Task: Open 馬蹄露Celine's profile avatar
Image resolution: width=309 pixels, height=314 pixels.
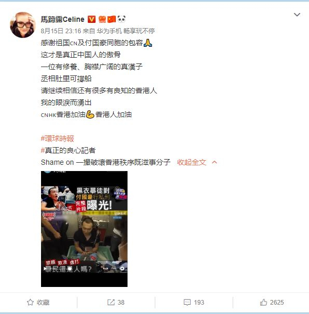Action: [x=23, y=25]
